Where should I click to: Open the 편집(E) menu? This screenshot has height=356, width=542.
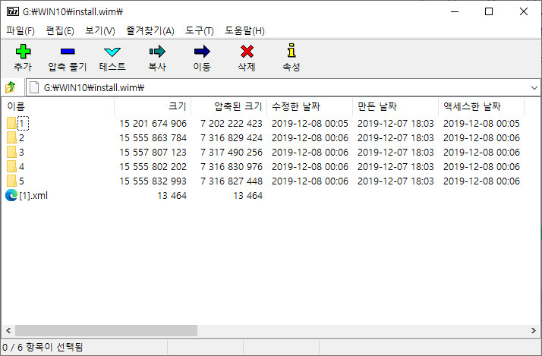click(60, 31)
